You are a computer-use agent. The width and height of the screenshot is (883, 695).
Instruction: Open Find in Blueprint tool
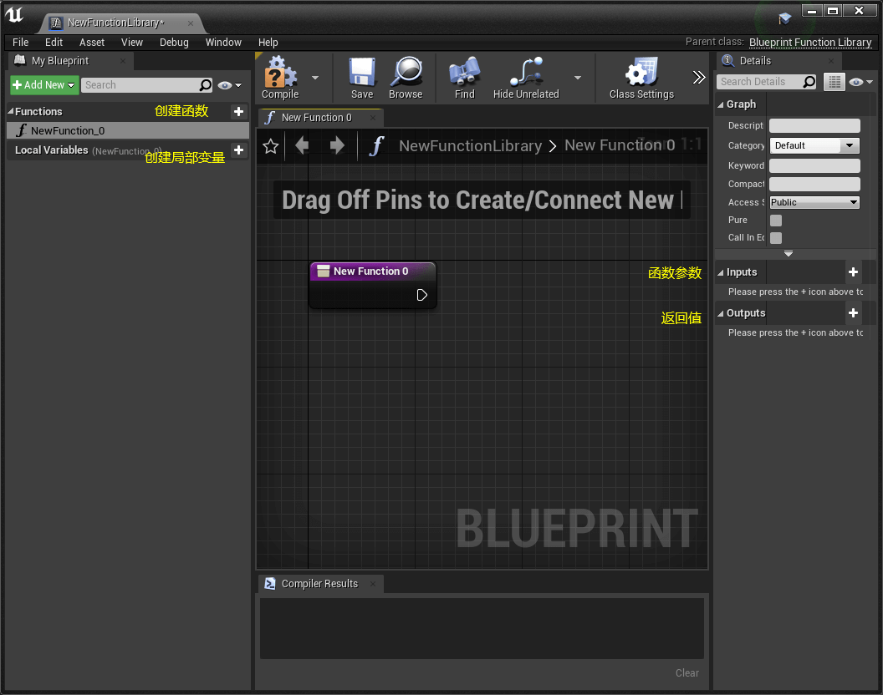point(465,78)
